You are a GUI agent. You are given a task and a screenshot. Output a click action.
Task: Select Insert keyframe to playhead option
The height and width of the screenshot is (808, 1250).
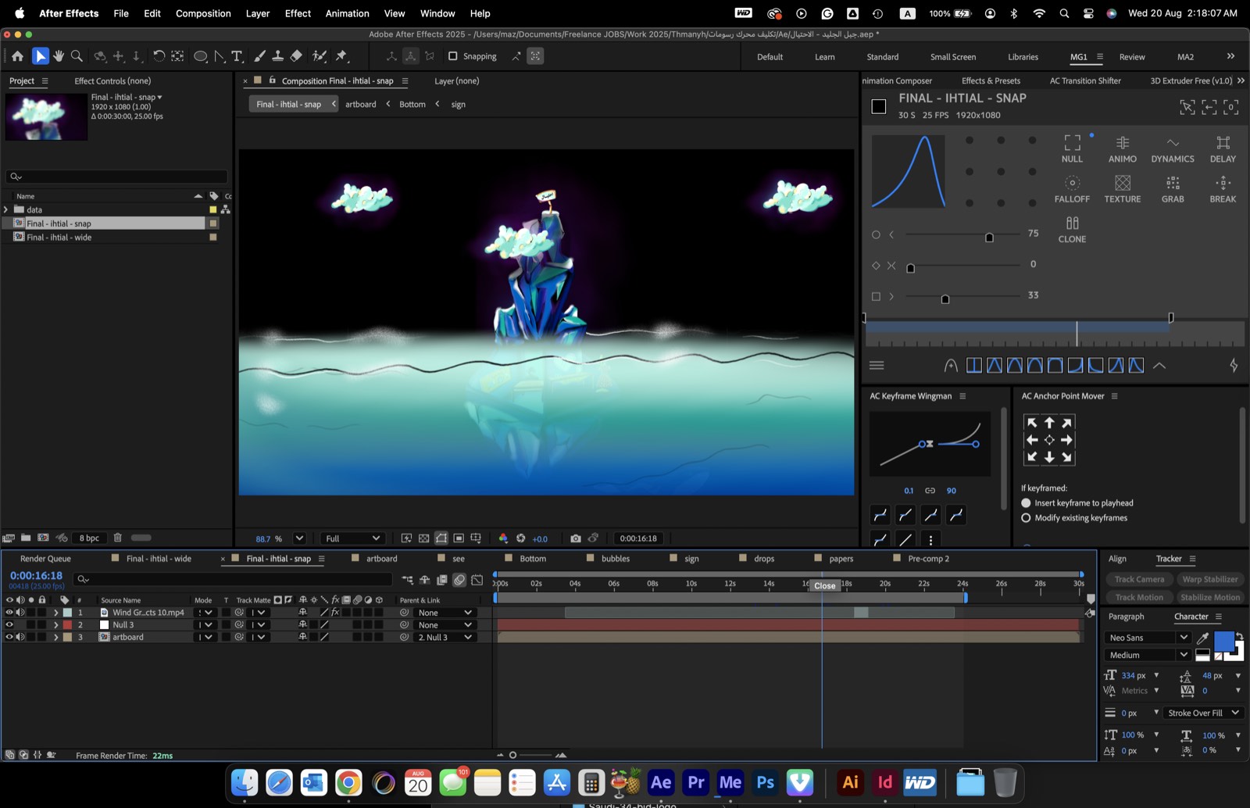click(1026, 503)
